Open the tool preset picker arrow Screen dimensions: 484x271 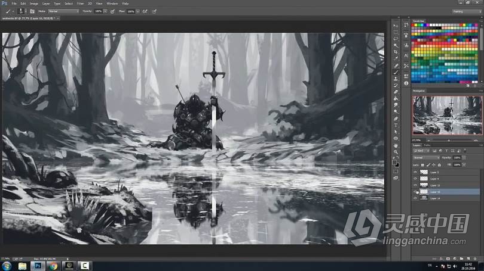click(13, 11)
